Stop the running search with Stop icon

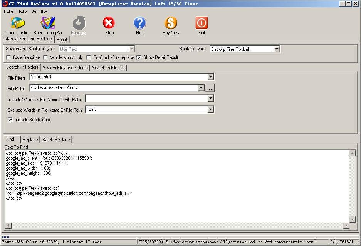[x=109, y=23]
